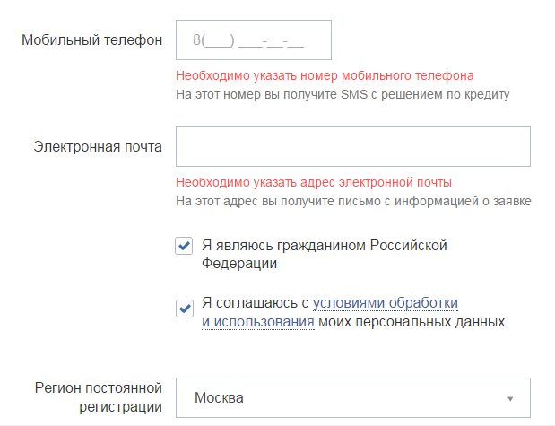Screen dimensions: 555x426
Task: Toggle the personal data consent checkbox
Action: click(x=184, y=308)
